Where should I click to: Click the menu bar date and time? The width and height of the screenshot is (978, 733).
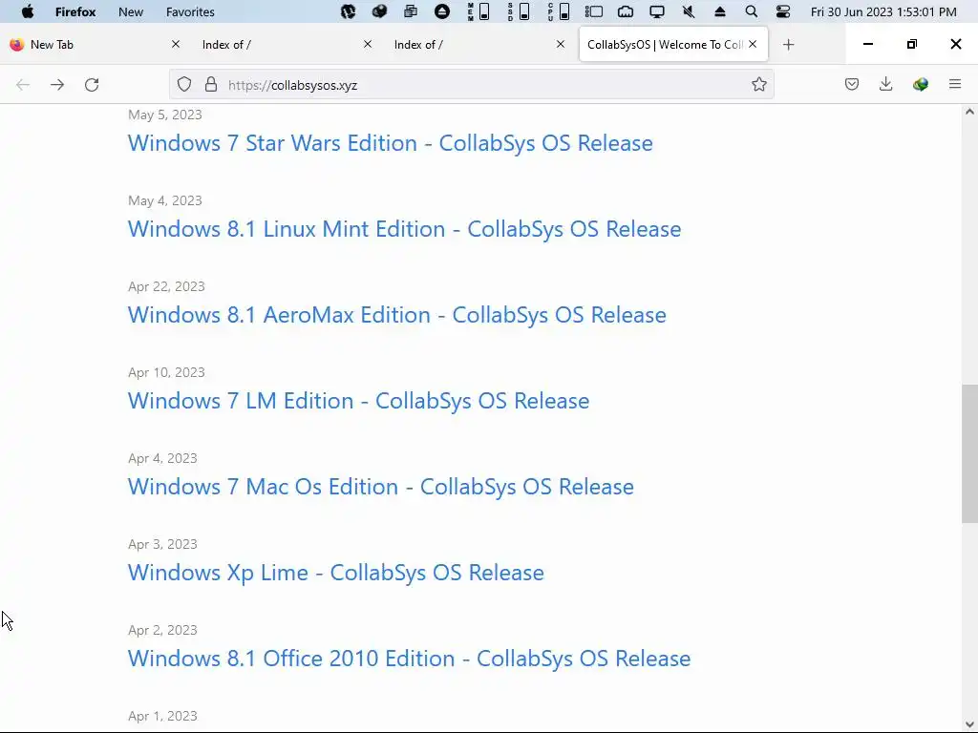(x=883, y=11)
